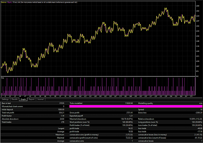Screen dimensions: 203x143
Task: Click the 'Expected payoff' label
Action: [x=76, y=116]
